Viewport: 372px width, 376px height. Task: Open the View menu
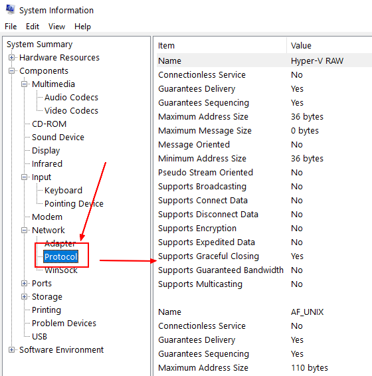[x=56, y=27]
